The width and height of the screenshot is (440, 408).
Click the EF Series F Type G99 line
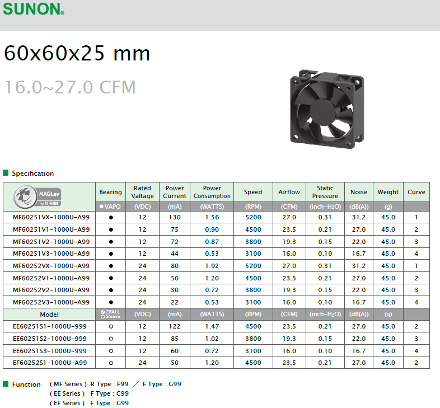(x=89, y=403)
